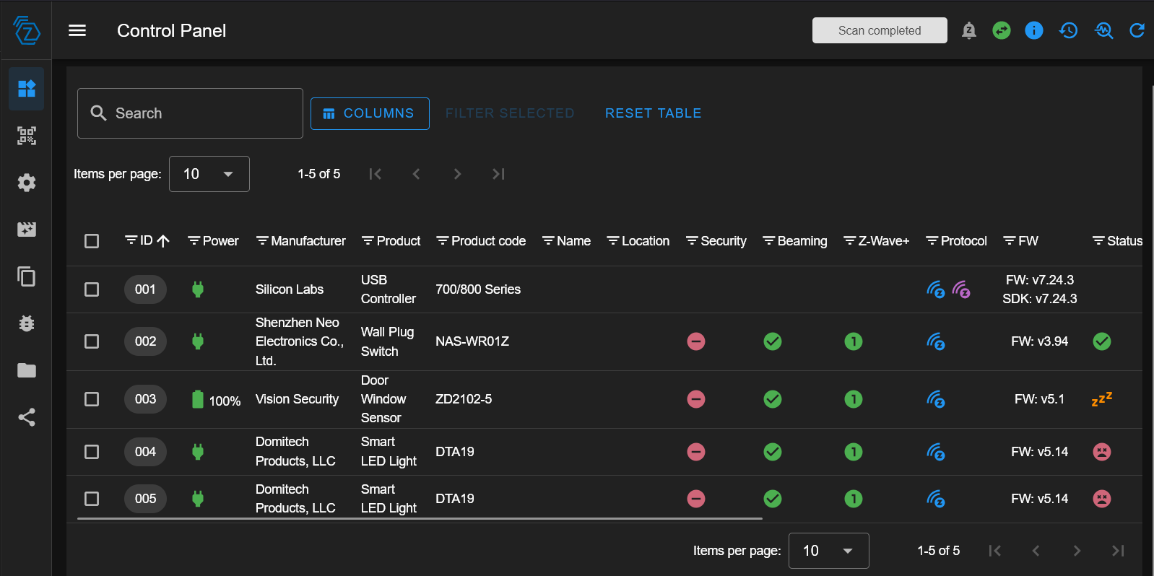
Task: Click the mains power plug icon for node 001
Action: pyautogui.click(x=198, y=289)
